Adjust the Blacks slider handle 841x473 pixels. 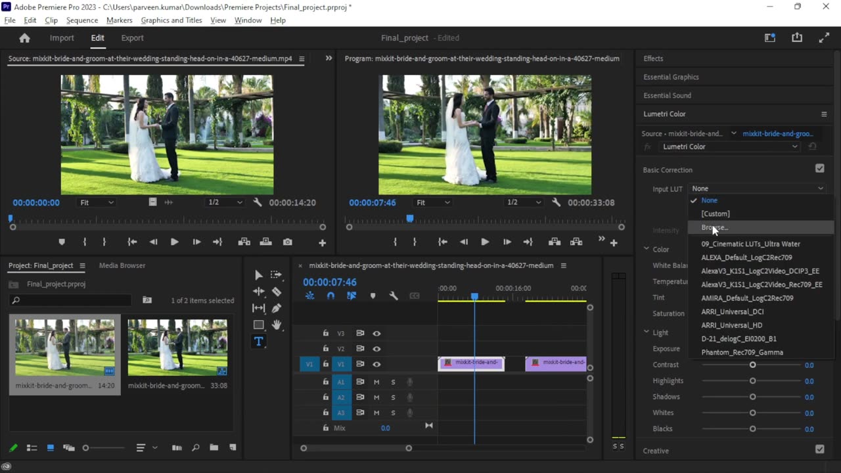click(x=752, y=428)
